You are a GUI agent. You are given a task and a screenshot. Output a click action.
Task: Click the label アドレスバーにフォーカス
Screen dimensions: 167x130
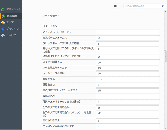click(x=57, y=32)
